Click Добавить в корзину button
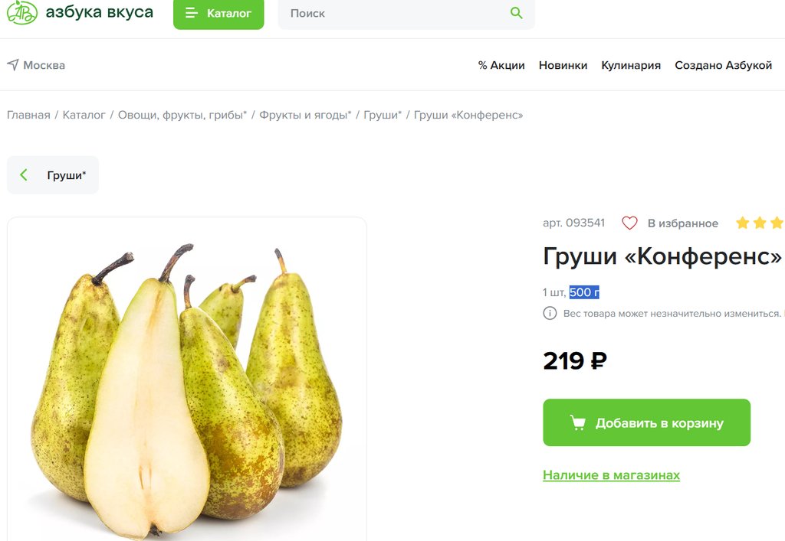 point(646,422)
